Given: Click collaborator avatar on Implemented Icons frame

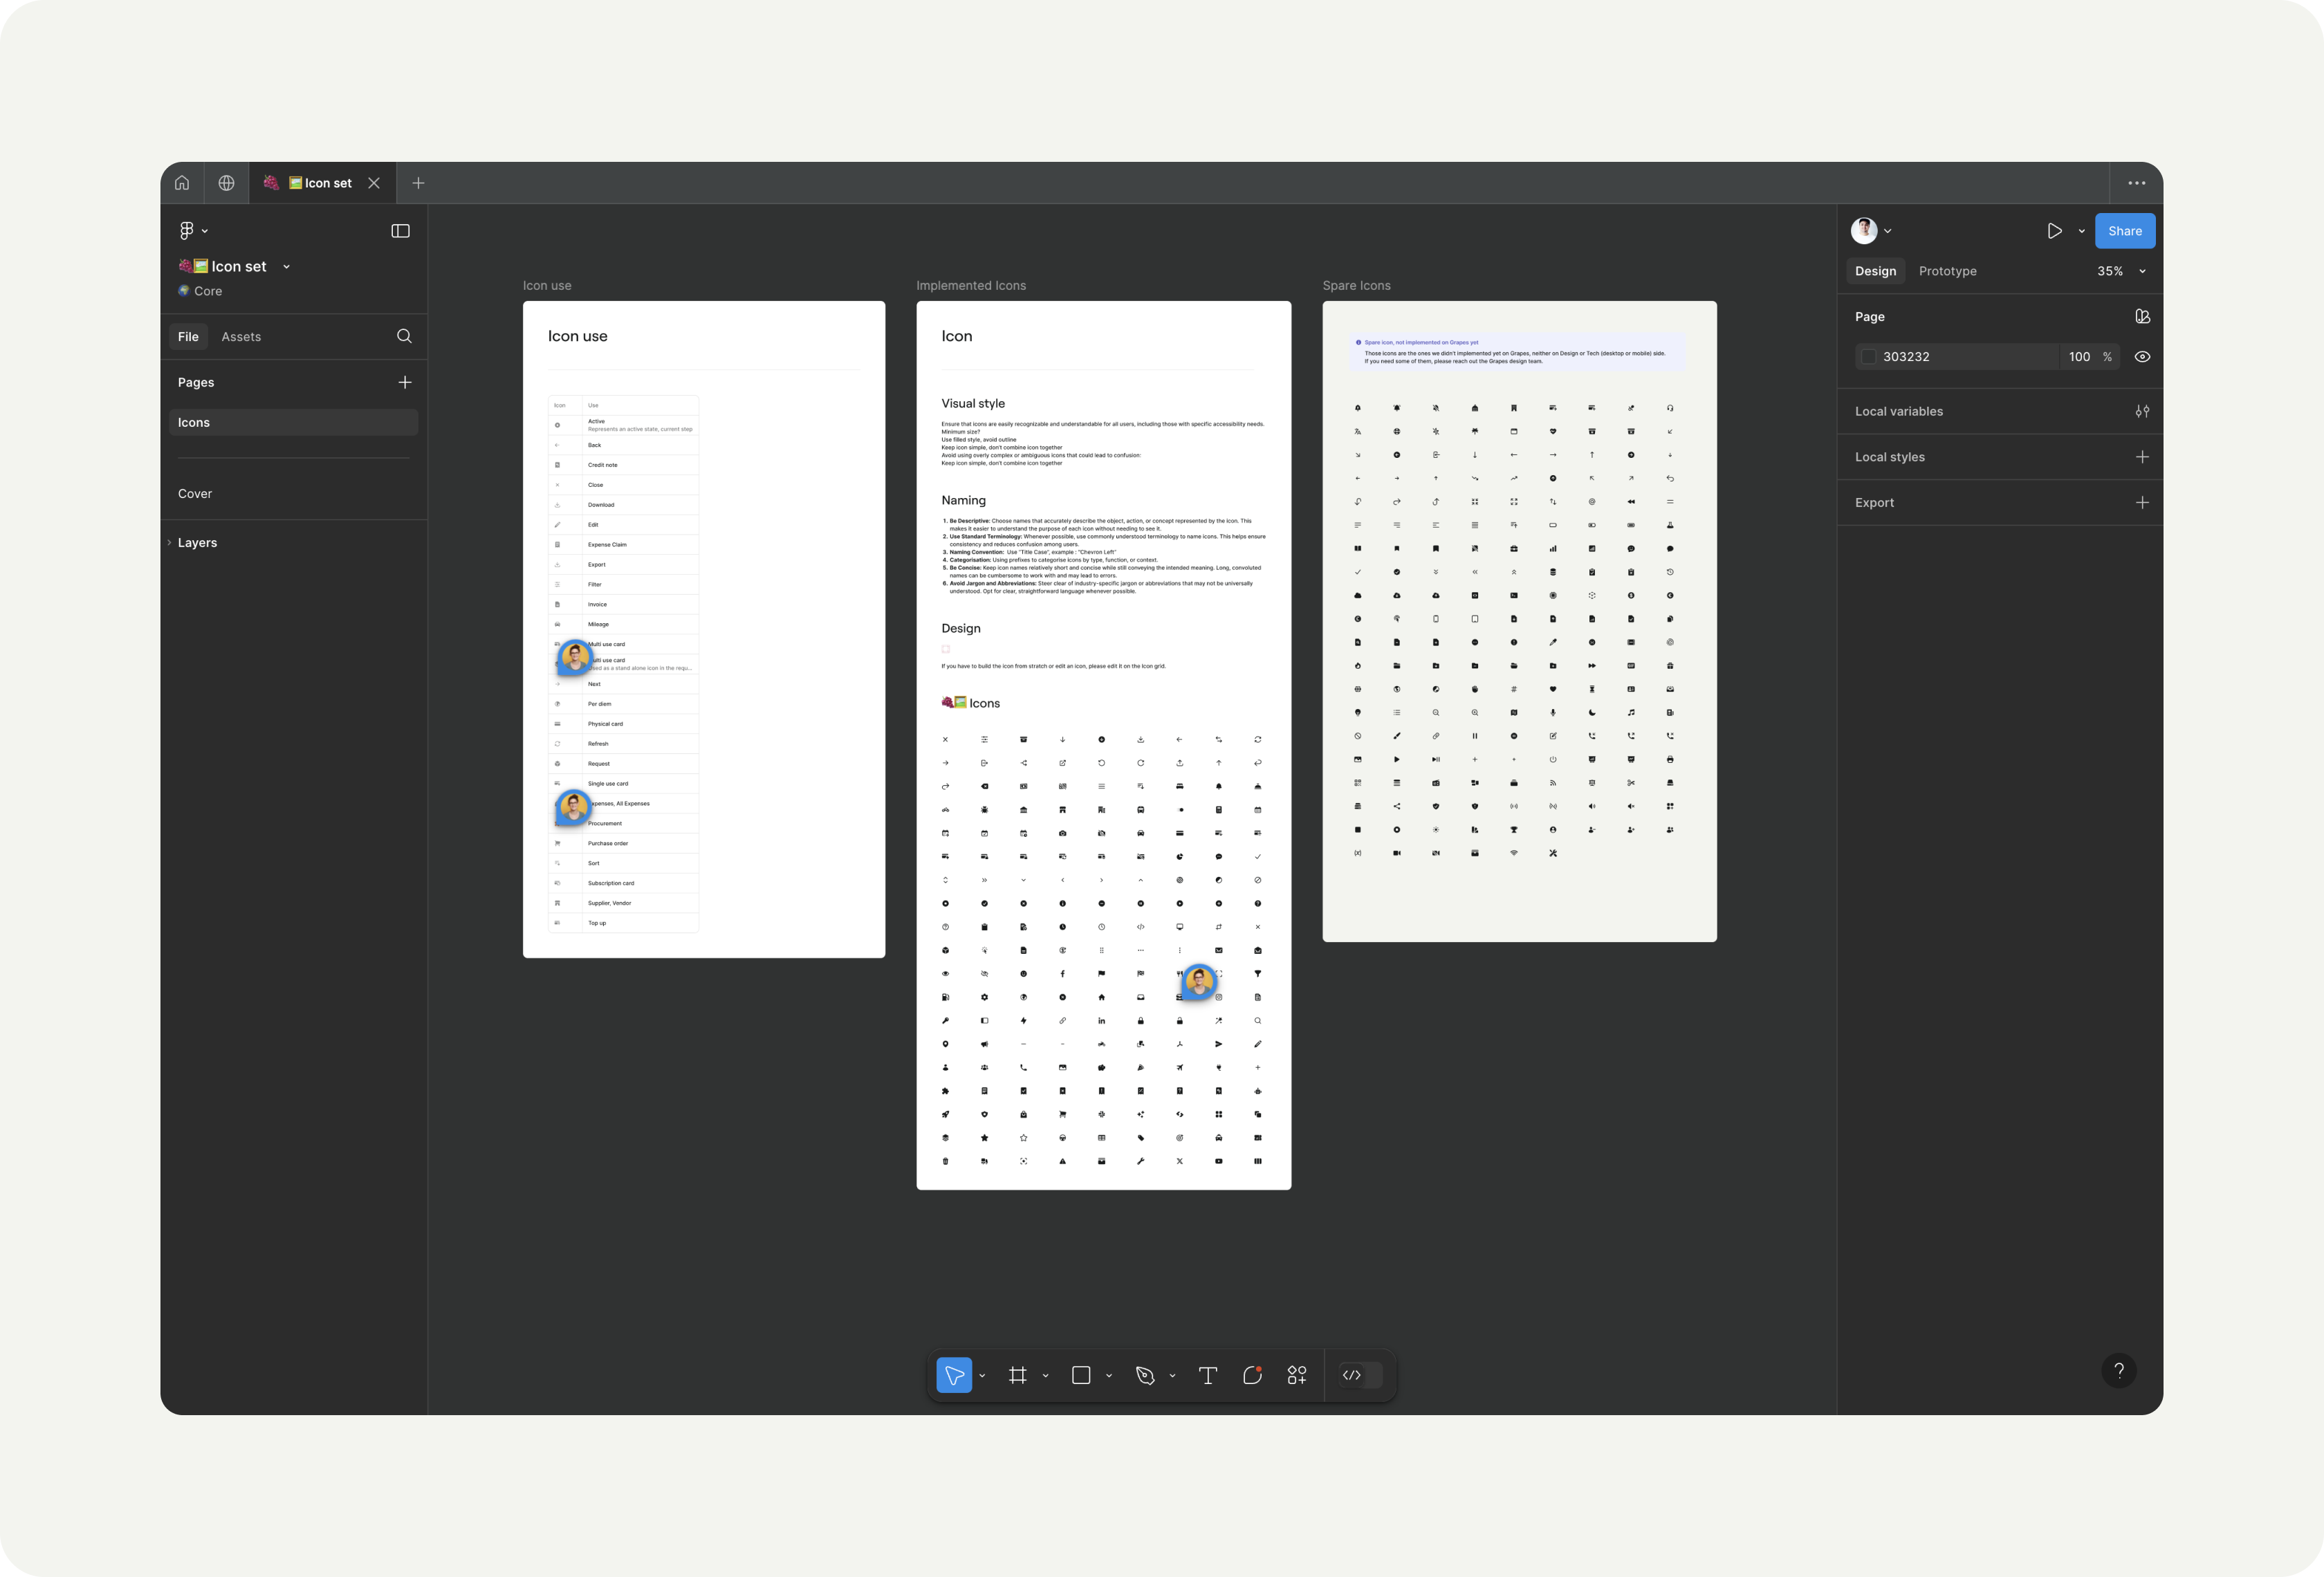Looking at the screenshot, I should (x=1198, y=981).
